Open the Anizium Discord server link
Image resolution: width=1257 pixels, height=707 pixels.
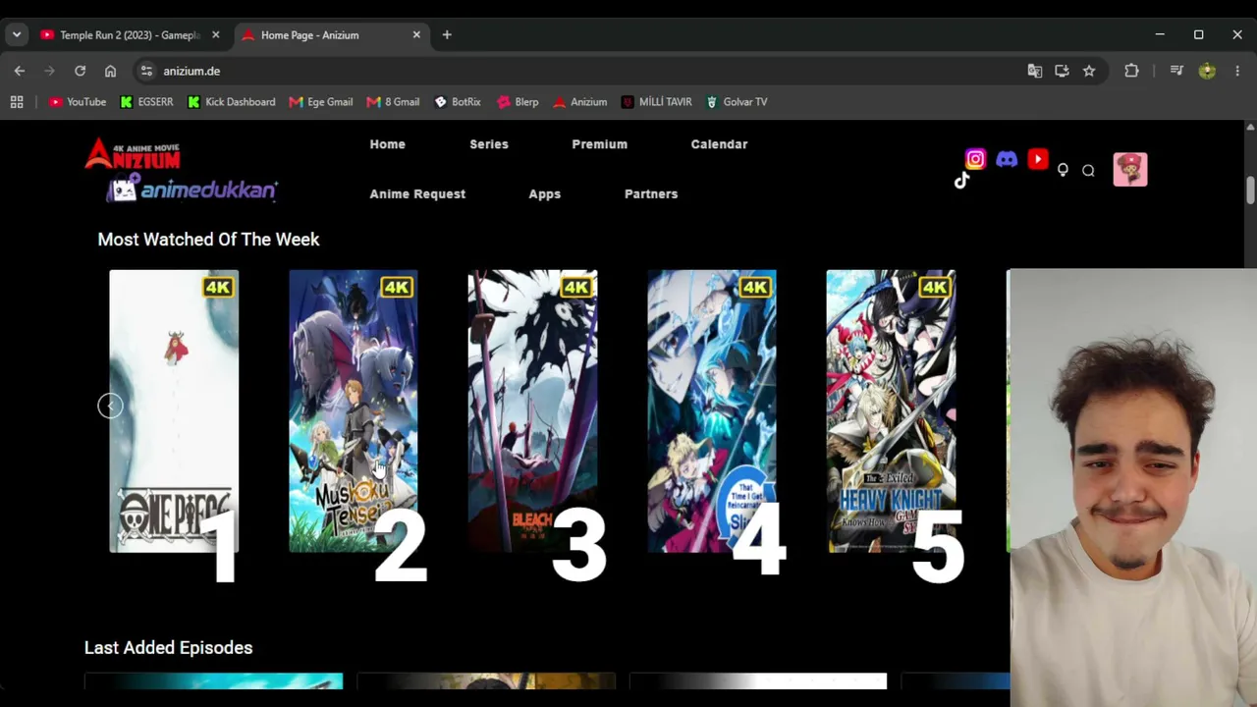coord(1007,159)
